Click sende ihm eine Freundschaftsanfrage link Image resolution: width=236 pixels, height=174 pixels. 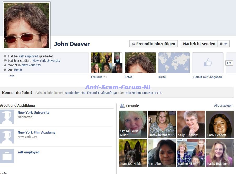91,93
